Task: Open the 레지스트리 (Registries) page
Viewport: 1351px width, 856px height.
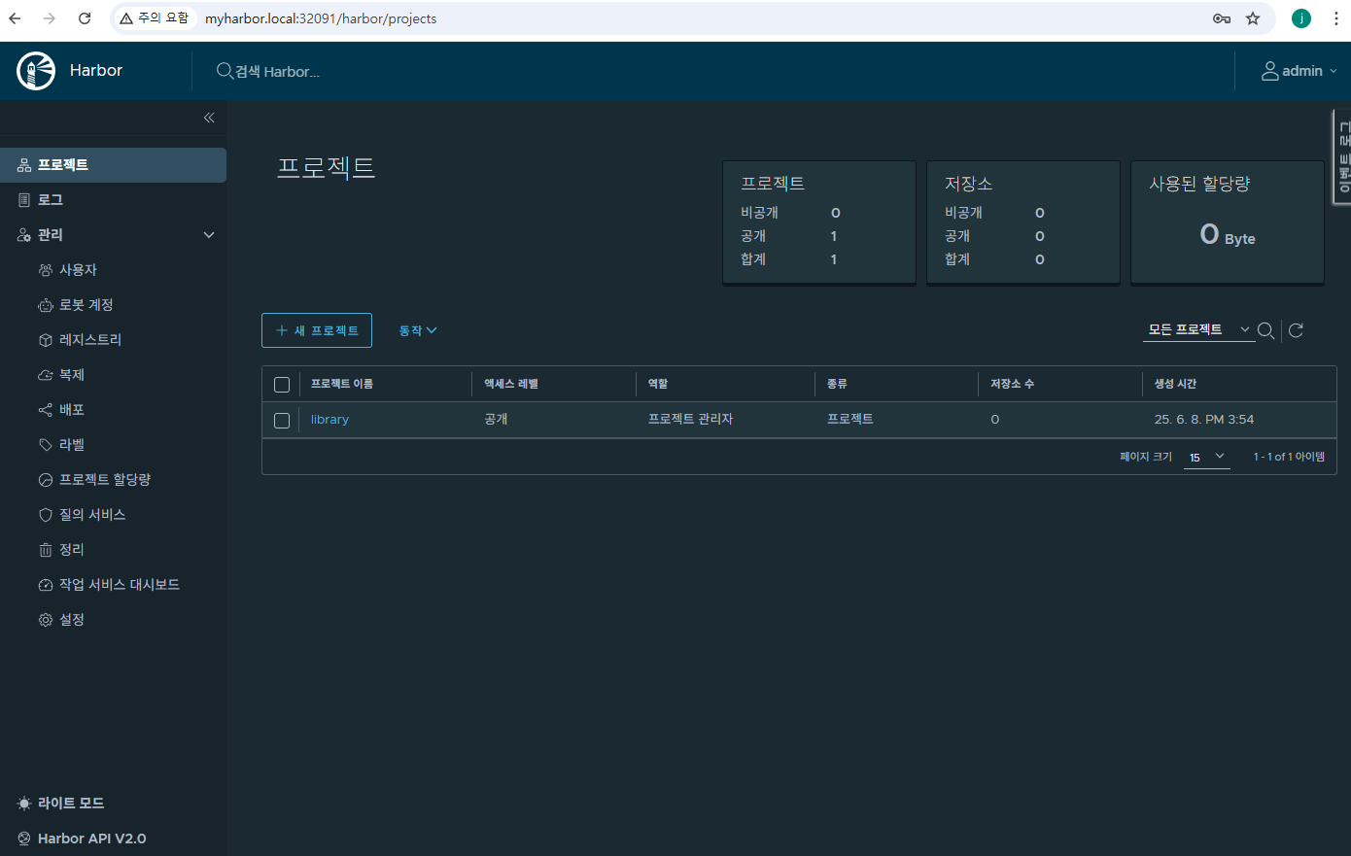Action: (x=87, y=339)
